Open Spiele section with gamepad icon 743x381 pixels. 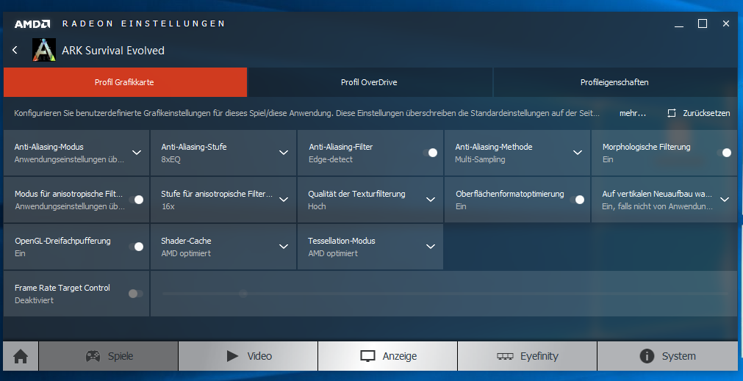109,356
